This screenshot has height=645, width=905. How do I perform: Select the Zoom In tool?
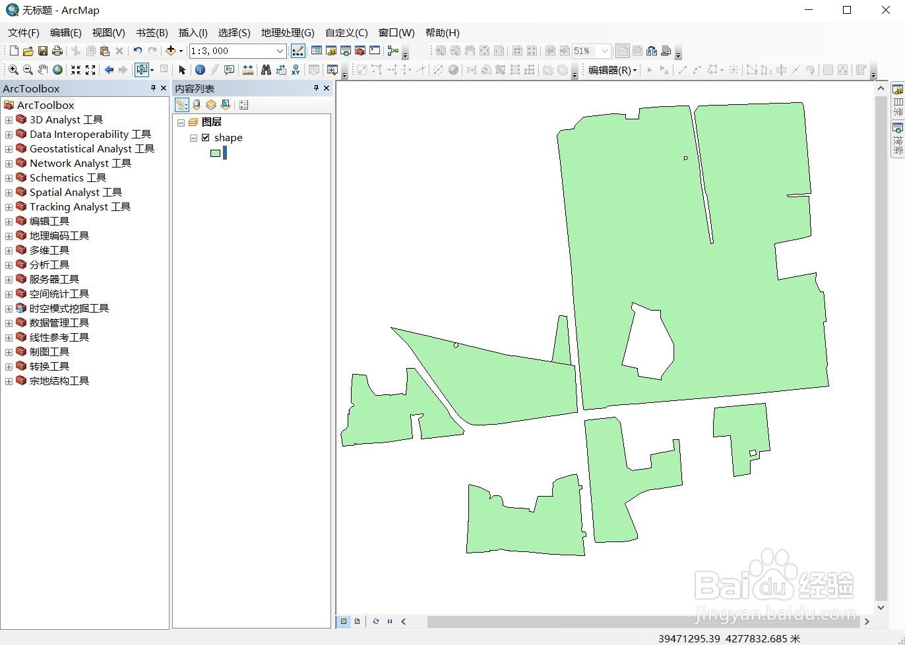pos(13,69)
